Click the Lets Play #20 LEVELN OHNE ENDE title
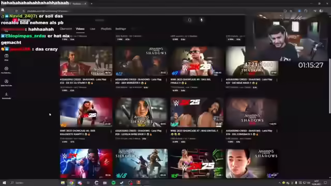 click(138, 132)
